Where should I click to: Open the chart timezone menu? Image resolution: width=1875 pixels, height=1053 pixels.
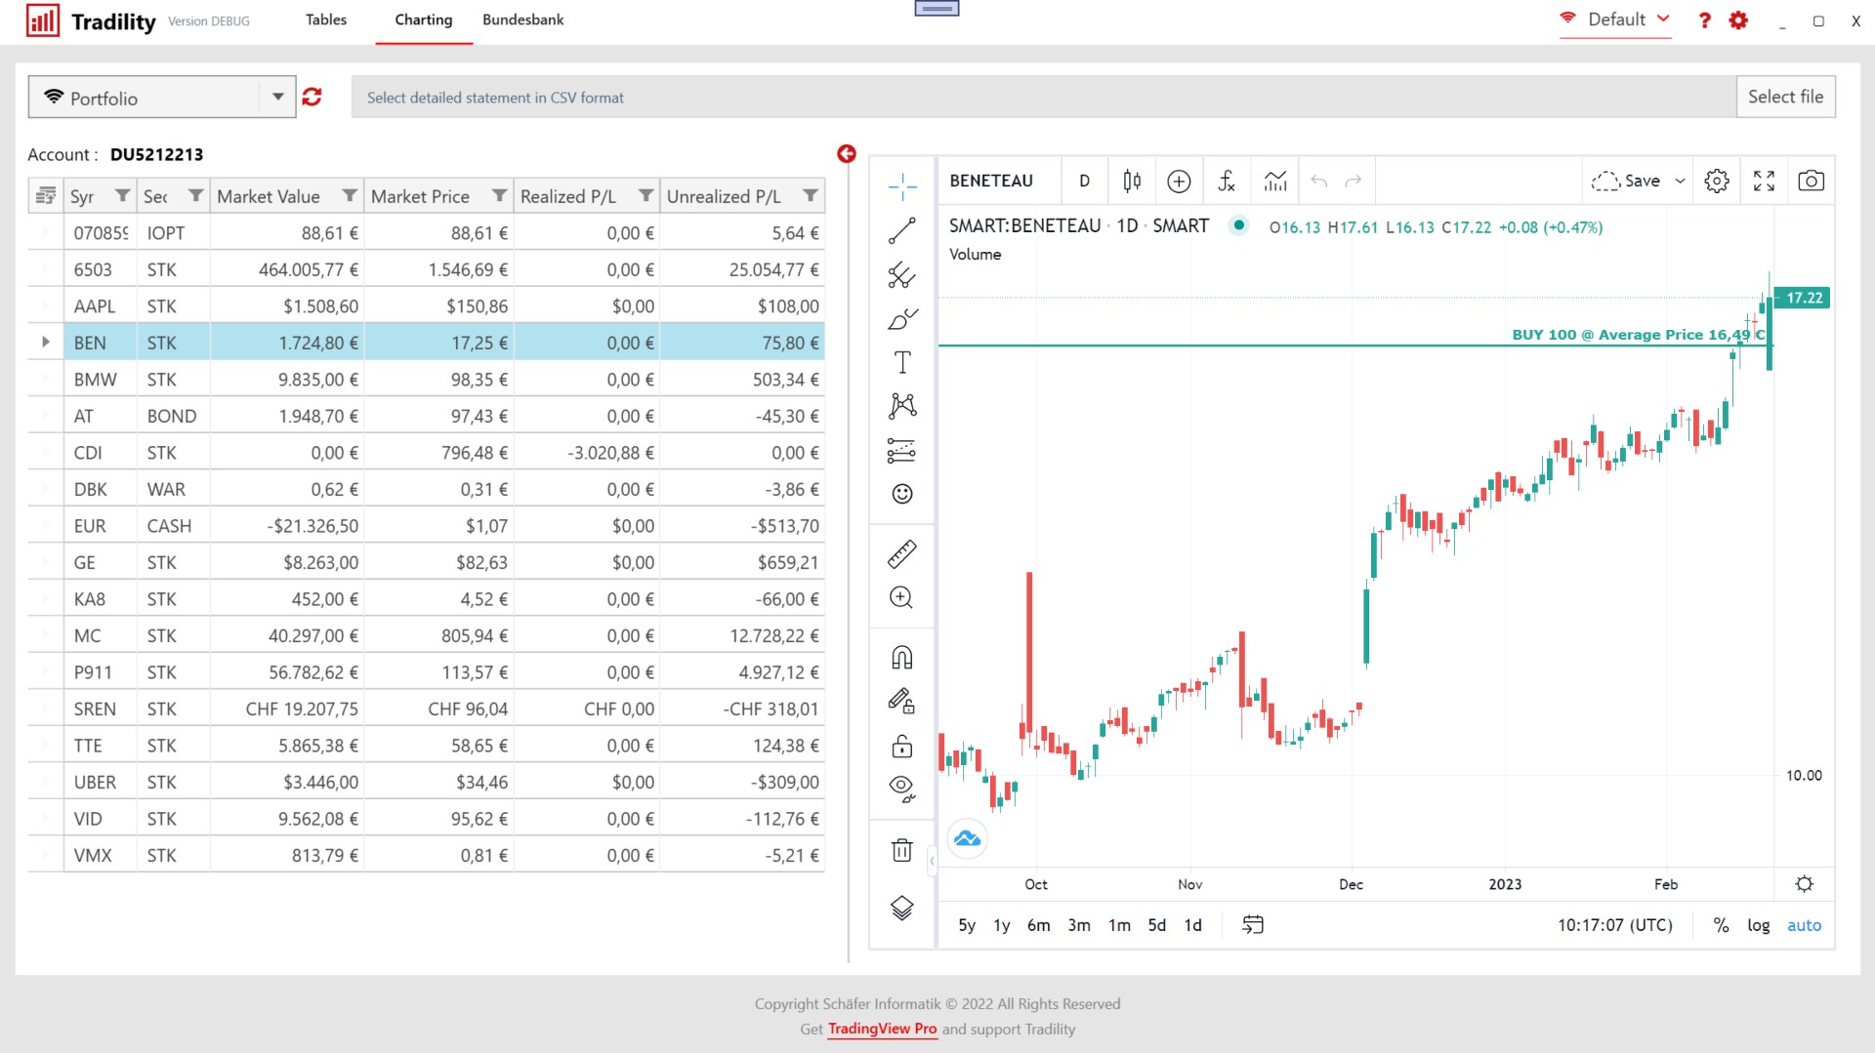(1615, 925)
